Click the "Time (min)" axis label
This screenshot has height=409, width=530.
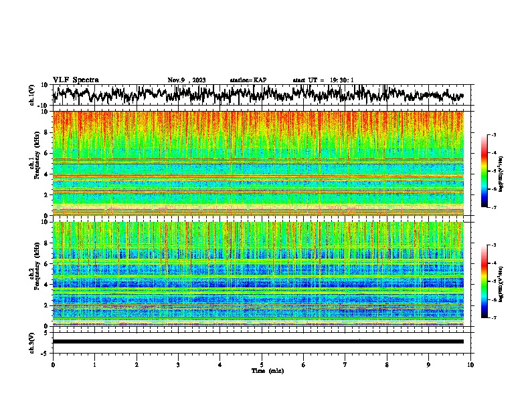268,371
